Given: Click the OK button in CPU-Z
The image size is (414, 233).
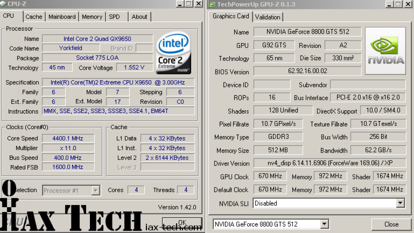Looking at the screenshot, I should click(x=182, y=223).
